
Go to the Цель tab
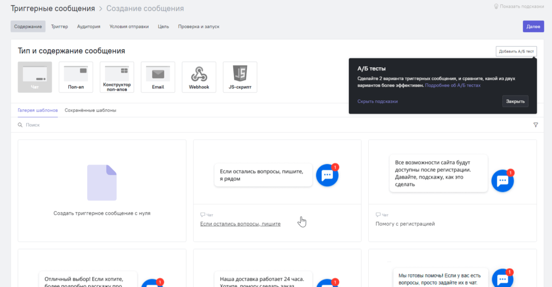coord(164,27)
